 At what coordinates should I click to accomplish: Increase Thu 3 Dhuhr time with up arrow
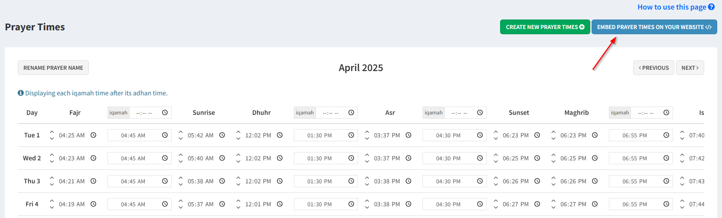[x=238, y=178]
